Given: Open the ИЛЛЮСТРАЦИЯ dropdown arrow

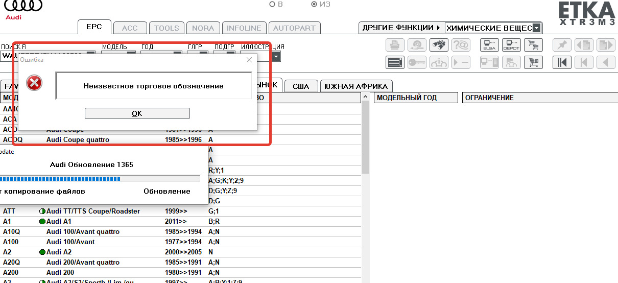Looking at the screenshot, I should (276, 56).
